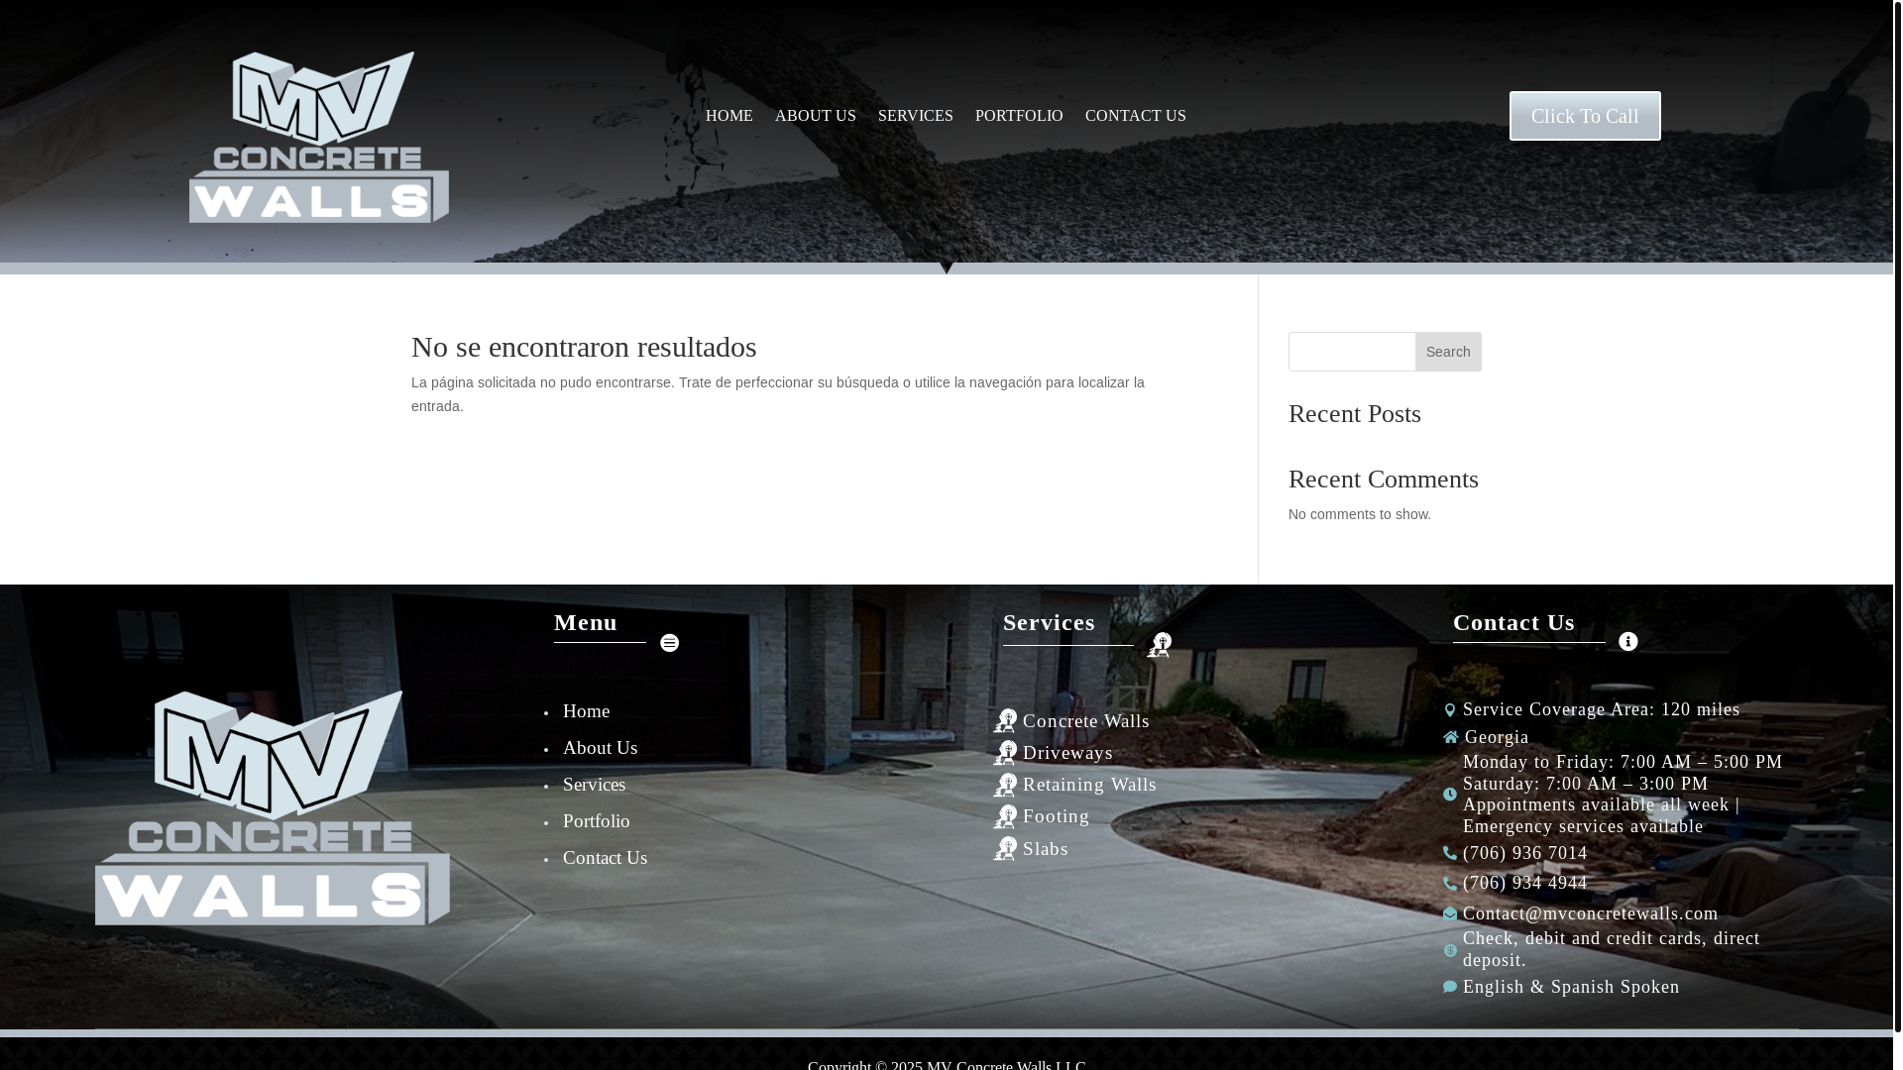Image resolution: width=1903 pixels, height=1070 pixels.
Task: Click the hamburger icon beside Menu heading
Action: point(670,643)
